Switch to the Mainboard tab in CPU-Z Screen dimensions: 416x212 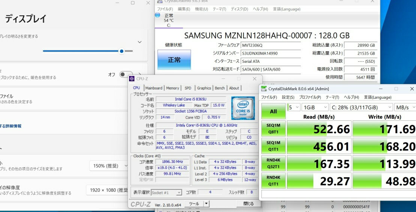tap(154, 88)
